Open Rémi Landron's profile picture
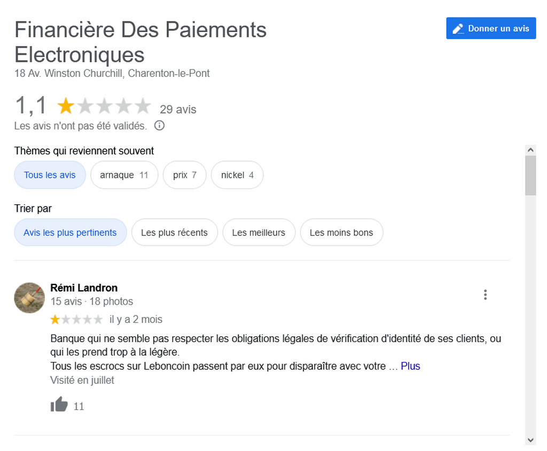The height and width of the screenshot is (451, 547). pos(29,298)
